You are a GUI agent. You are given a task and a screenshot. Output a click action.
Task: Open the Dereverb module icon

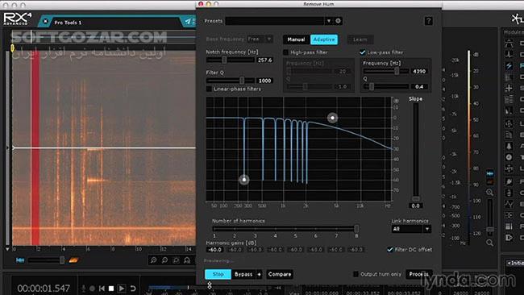(x=509, y=111)
